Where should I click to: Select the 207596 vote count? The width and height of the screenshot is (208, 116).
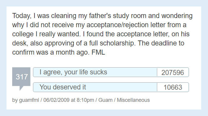pos(173,72)
